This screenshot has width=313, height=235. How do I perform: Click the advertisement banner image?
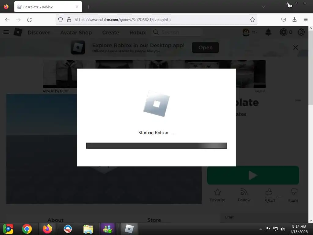click(154, 74)
